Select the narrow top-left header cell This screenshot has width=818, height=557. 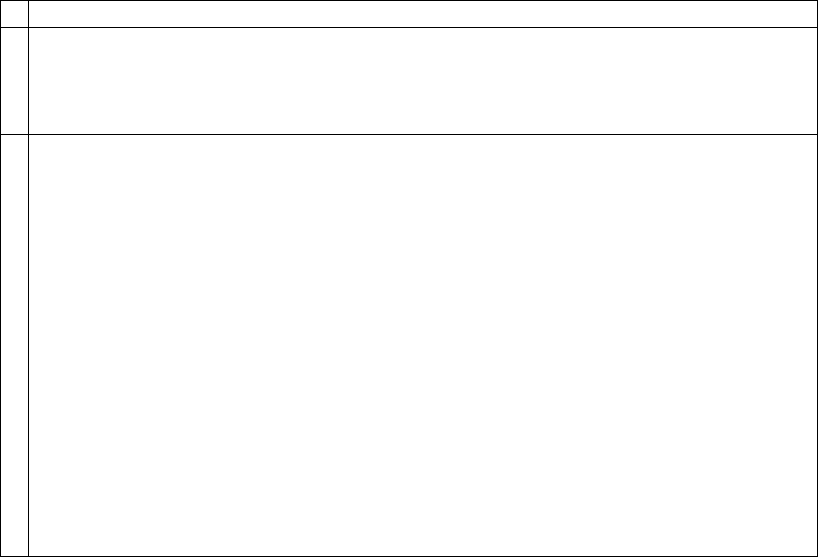[x=14, y=14]
